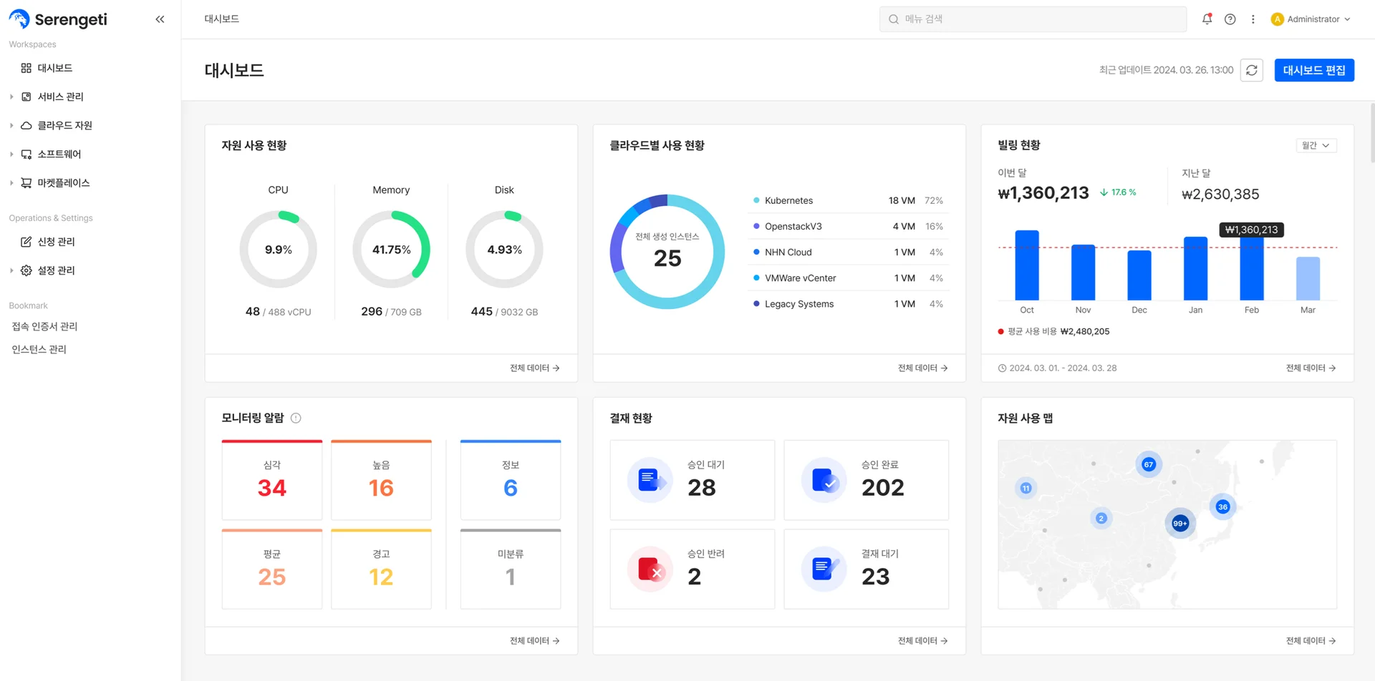Image resolution: width=1375 pixels, height=681 pixels.
Task: Click the 승인 반려 rejected document icon
Action: [x=650, y=570]
